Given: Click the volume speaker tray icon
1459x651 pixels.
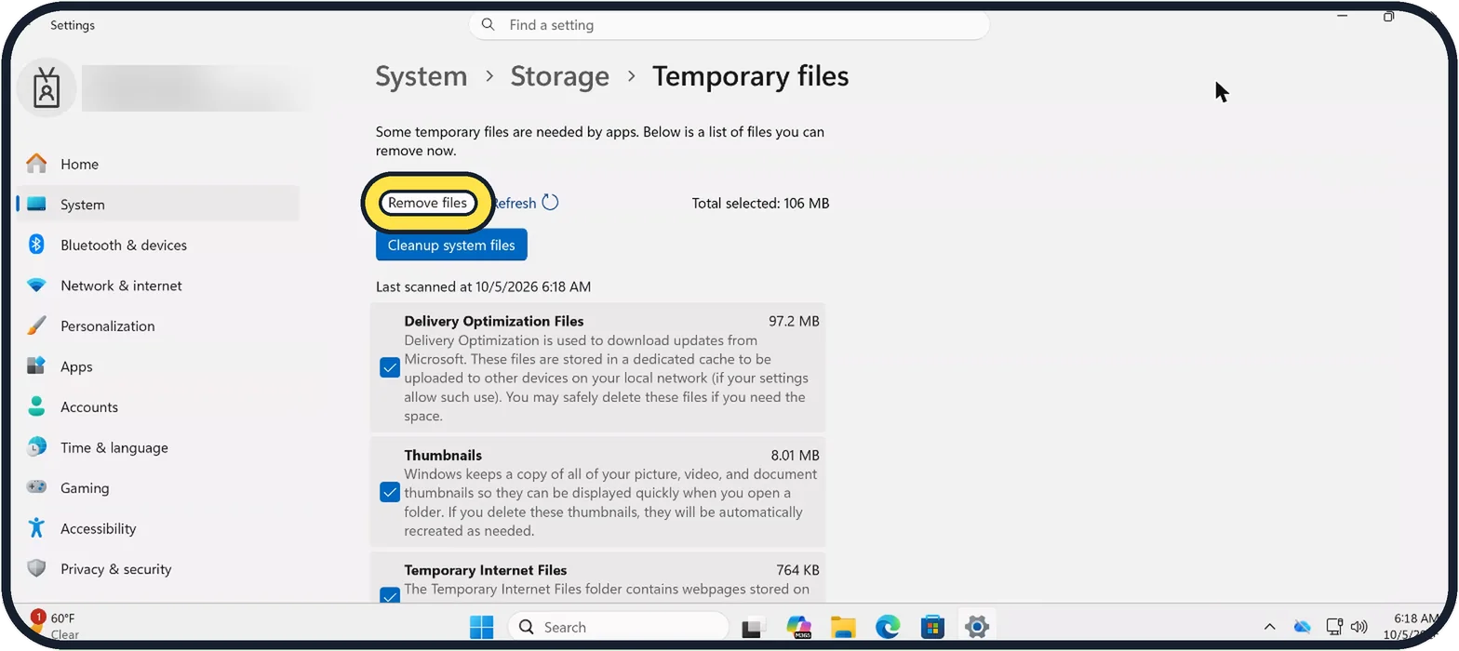Looking at the screenshot, I should coord(1359,627).
